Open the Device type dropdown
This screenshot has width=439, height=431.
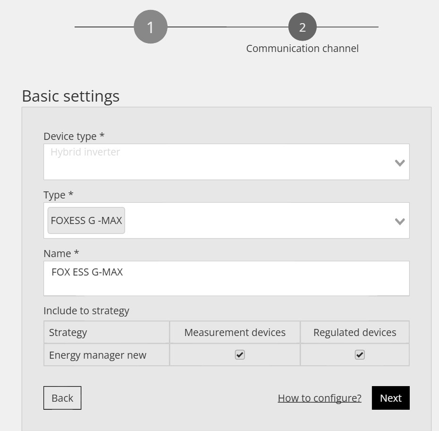[227, 162]
